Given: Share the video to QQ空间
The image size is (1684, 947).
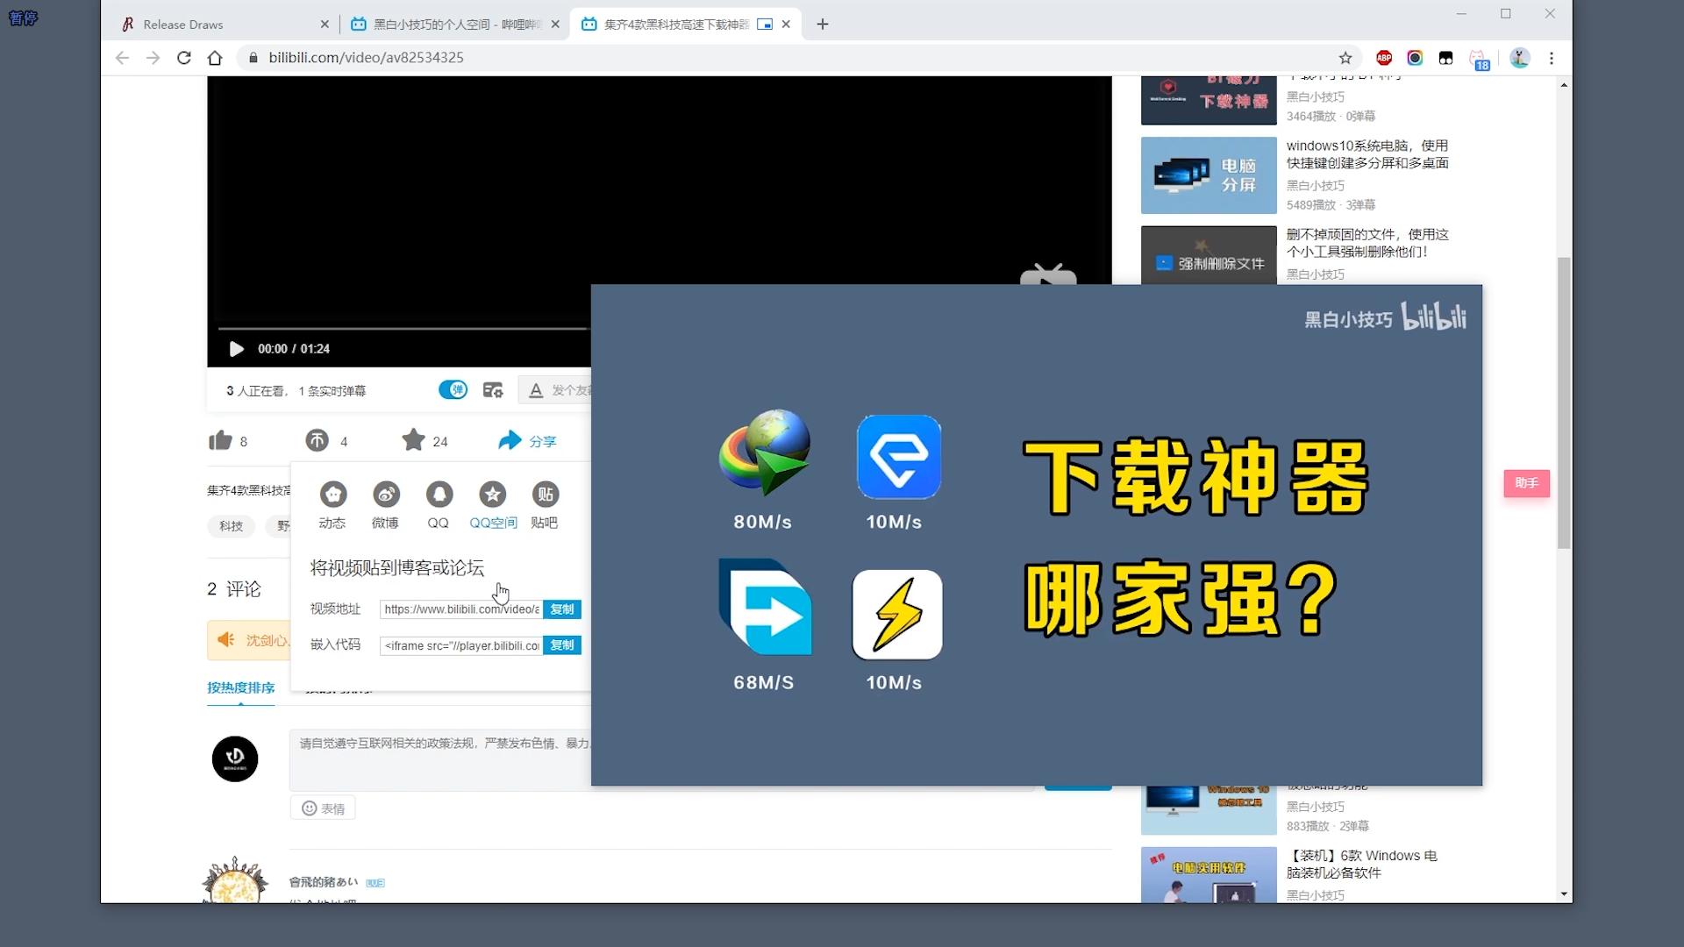Looking at the screenshot, I should tap(493, 494).
